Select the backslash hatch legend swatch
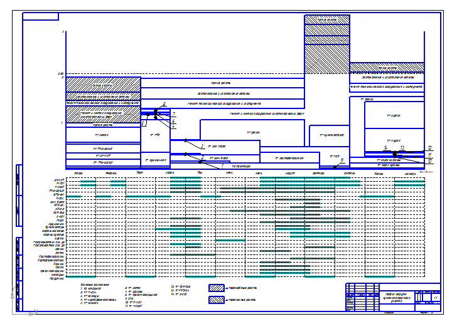This screenshot has width=457, height=324. coord(217,300)
